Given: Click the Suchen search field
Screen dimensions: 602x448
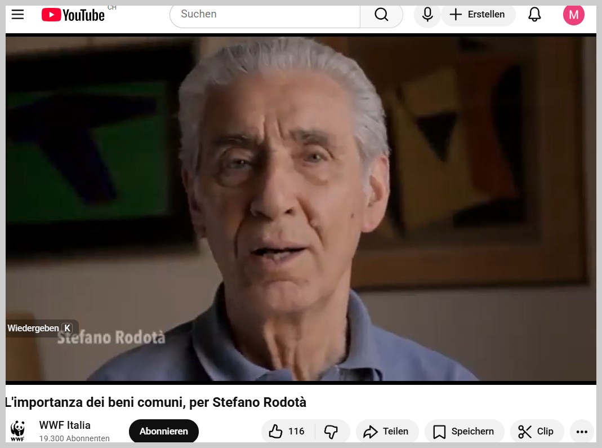Looking at the screenshot, I should click(265, 15).
